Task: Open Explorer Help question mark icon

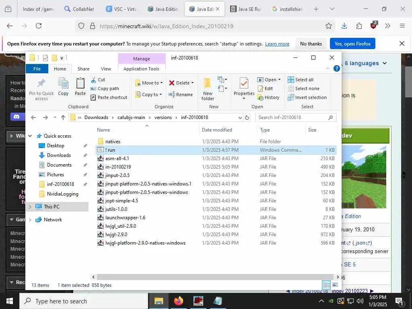Action: (x=337, y=68)
